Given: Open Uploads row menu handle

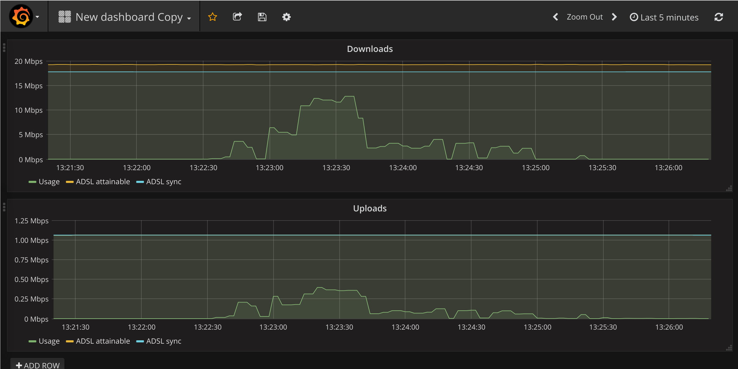Looking at the screenshot, I should click(4, 207).
